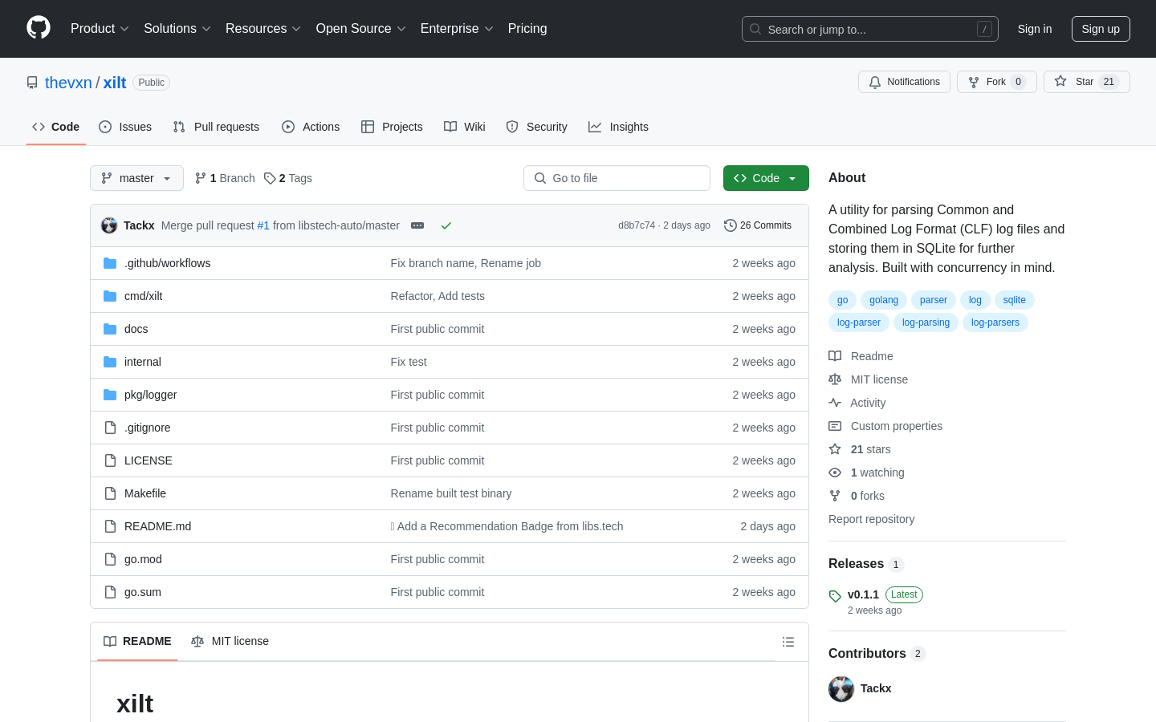Open the Projects tab
Screen dimensions: 1156x722
point(392,127)
